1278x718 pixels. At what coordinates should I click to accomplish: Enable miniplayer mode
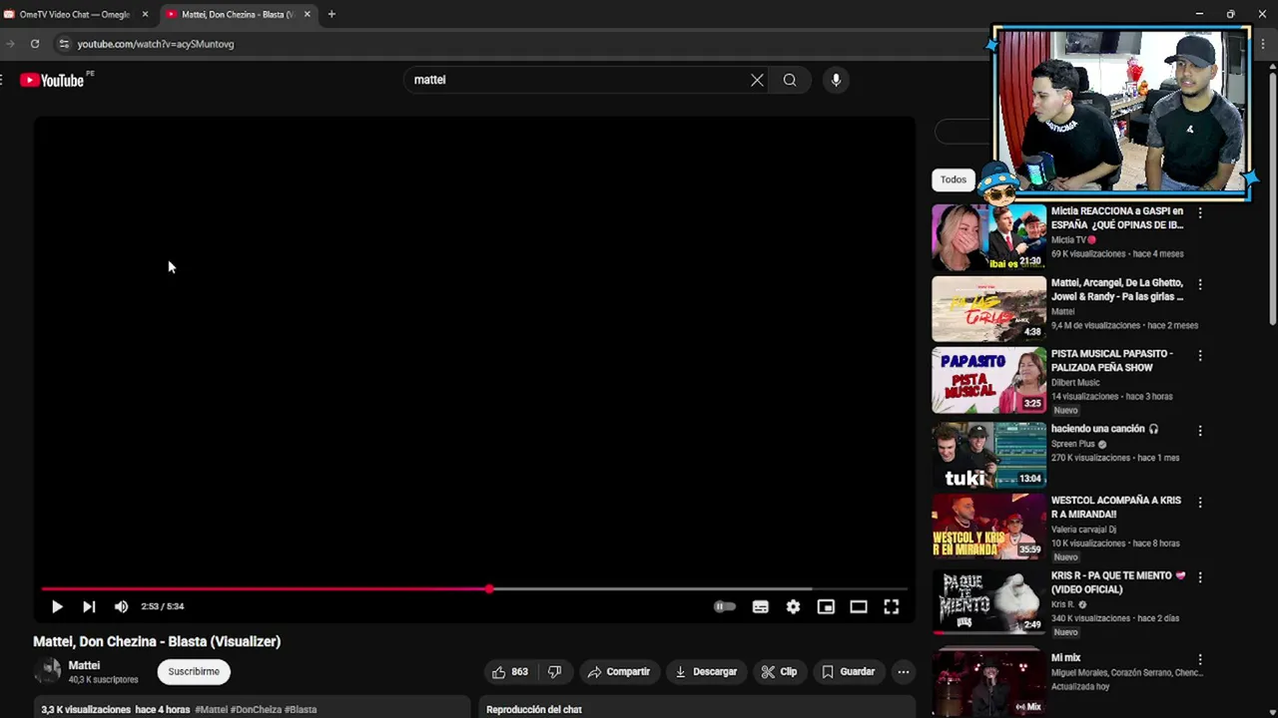point(826,606)
